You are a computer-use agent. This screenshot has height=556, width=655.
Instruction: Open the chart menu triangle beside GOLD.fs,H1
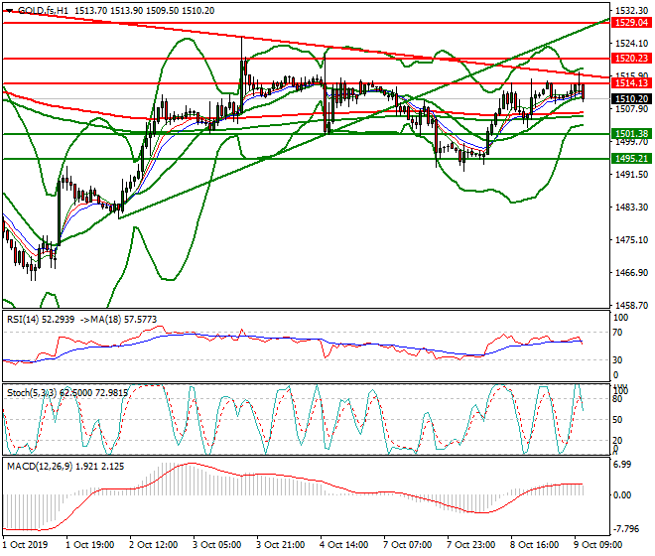coord(9,11)
